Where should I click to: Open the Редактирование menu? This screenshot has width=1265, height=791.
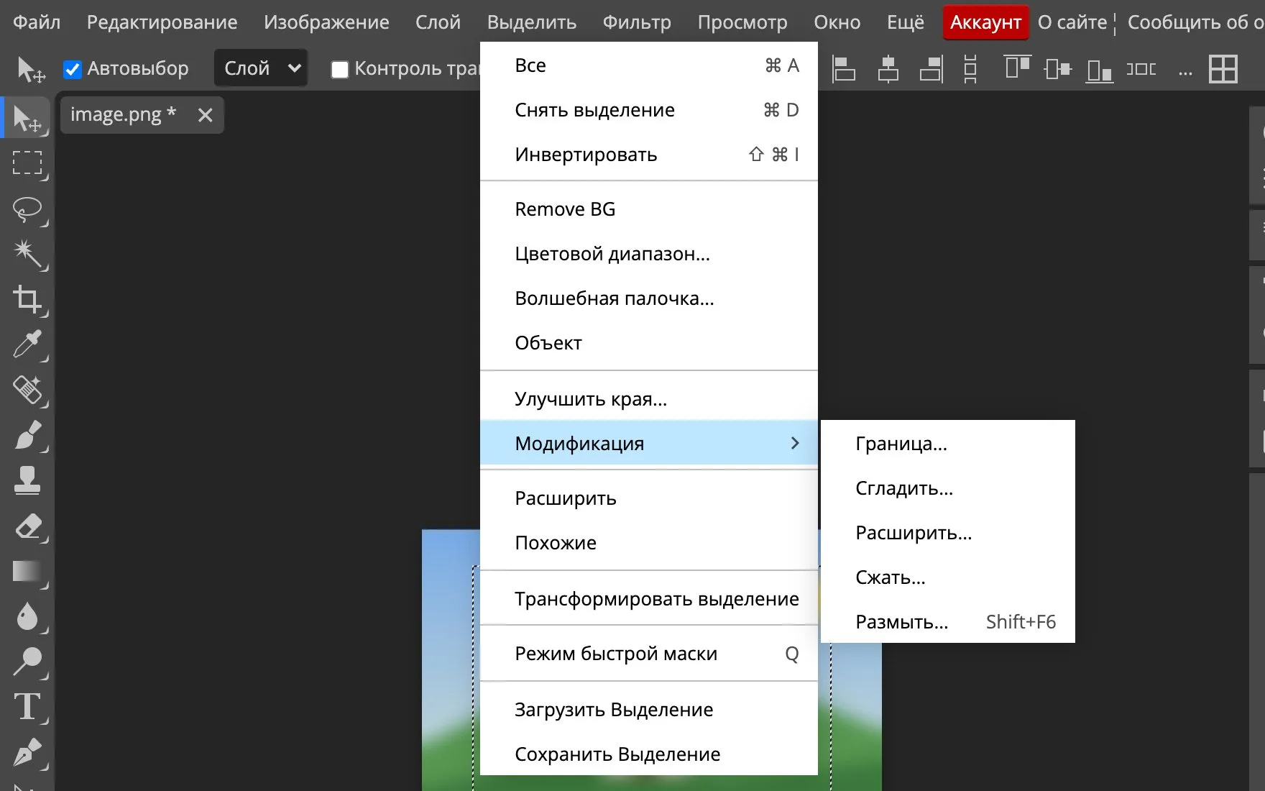coord(162,22)
